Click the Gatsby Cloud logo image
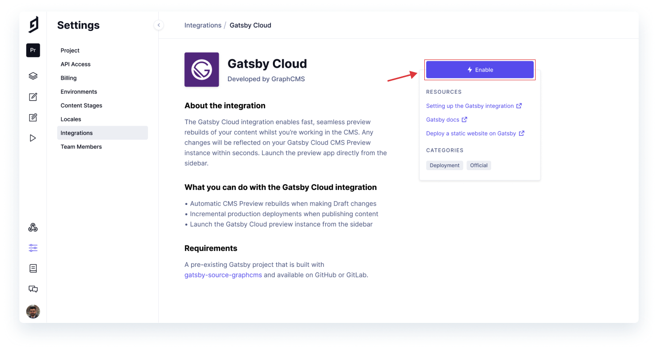The width and height of the screenshot is (658, 350). [x=202, y=70]
